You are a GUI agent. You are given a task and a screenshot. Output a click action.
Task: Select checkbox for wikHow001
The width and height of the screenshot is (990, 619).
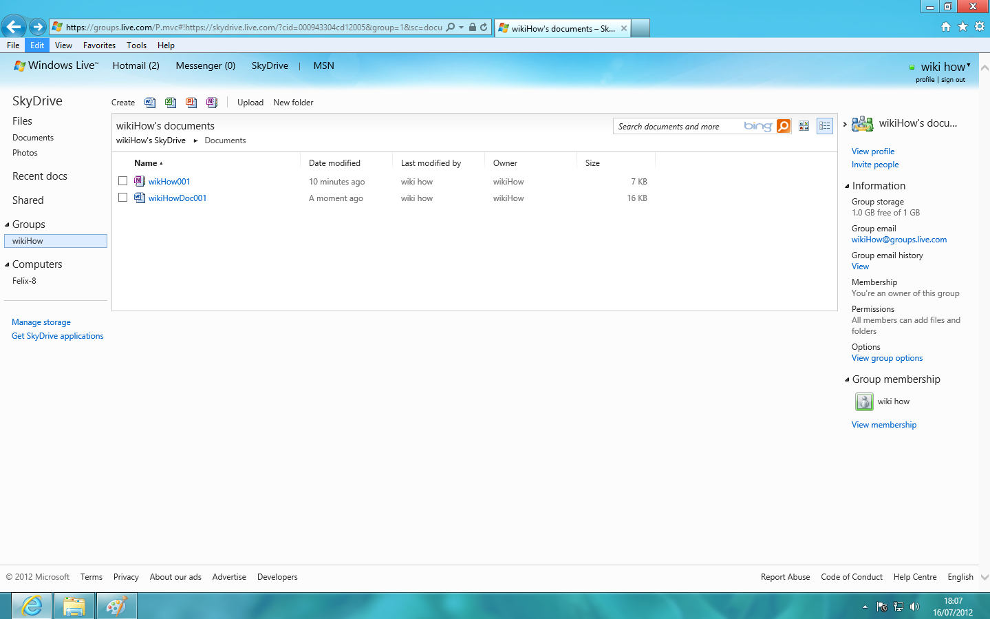pyautogui.click(x=122, y=181)
